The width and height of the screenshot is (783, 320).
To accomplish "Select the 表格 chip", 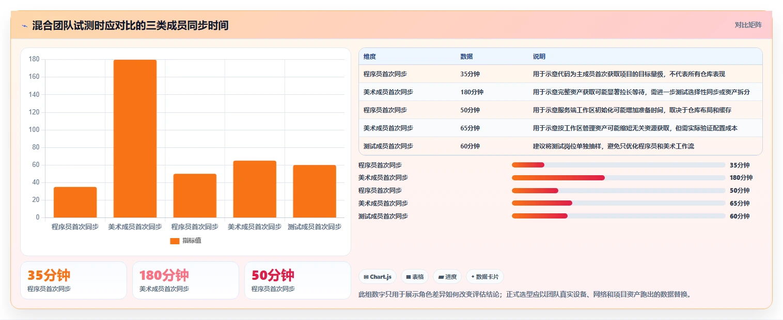I will pos(415,277).
